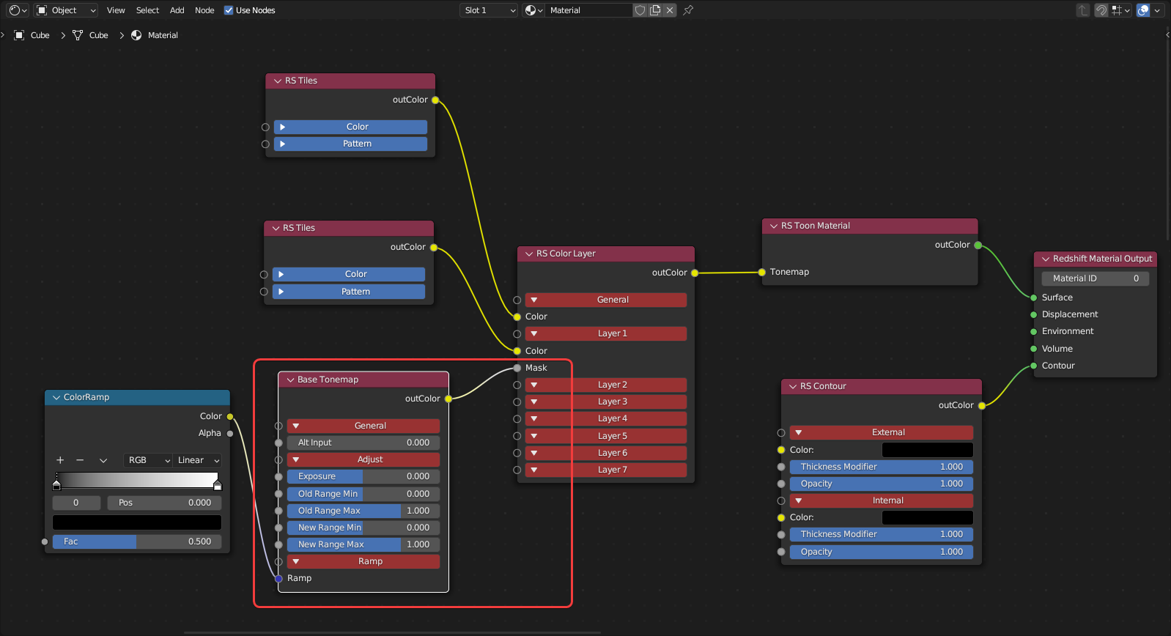Click the ColorRamp Alpha output socket

[230, 433]
